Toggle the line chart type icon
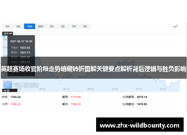This screenshot has width=187, height=135. coord(175,26)
